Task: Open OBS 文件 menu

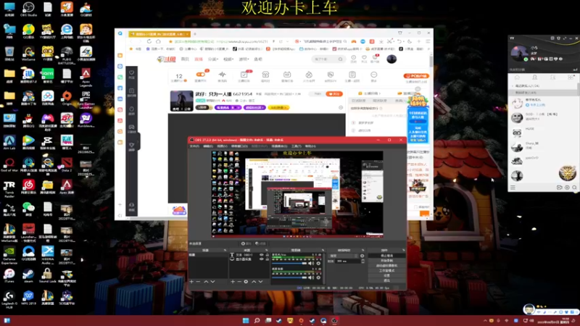Action: (x=194, y=146)
